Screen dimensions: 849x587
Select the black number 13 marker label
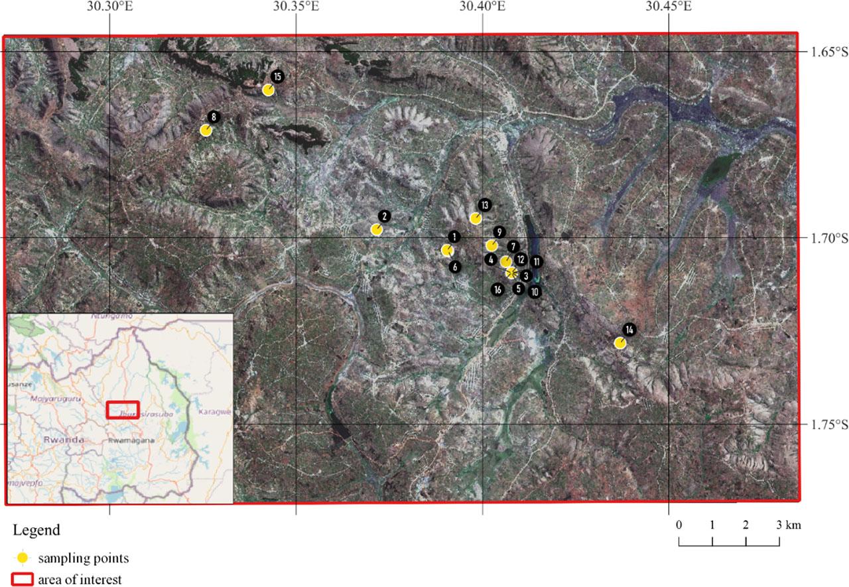484,205
